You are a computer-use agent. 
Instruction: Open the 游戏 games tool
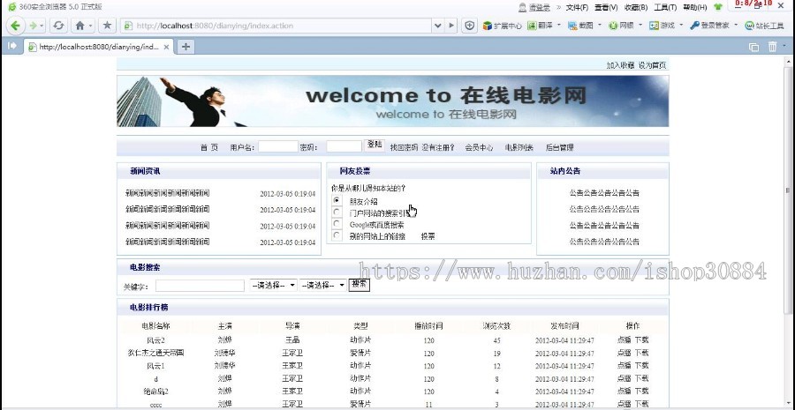[x=662, y=26]
